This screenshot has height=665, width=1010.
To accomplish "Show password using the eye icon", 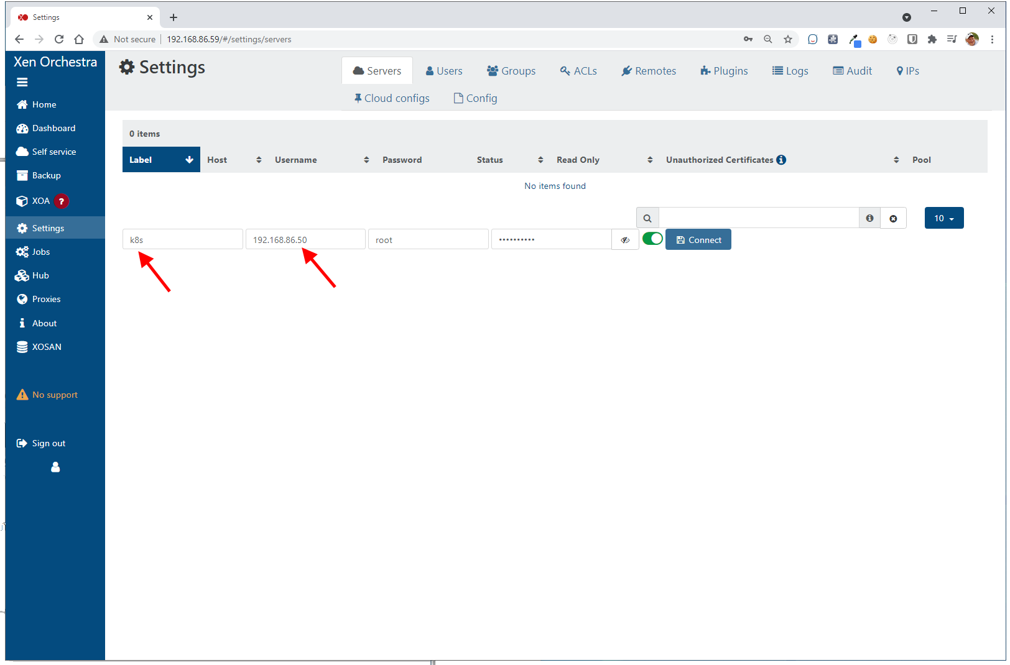I will 625,240.
